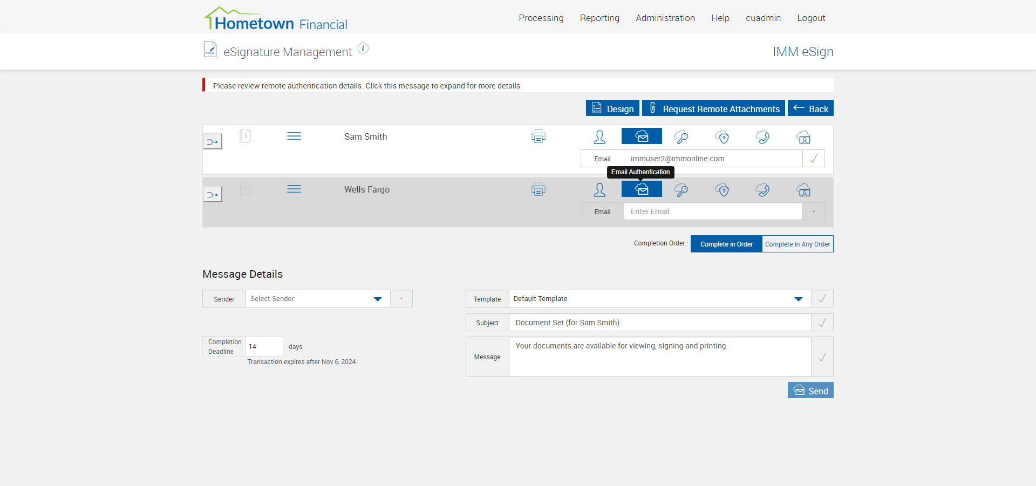This screenshot has width=1036, height=486.
Task: Select security question authentication for Wells Fargo
Action: click(722, 190)
